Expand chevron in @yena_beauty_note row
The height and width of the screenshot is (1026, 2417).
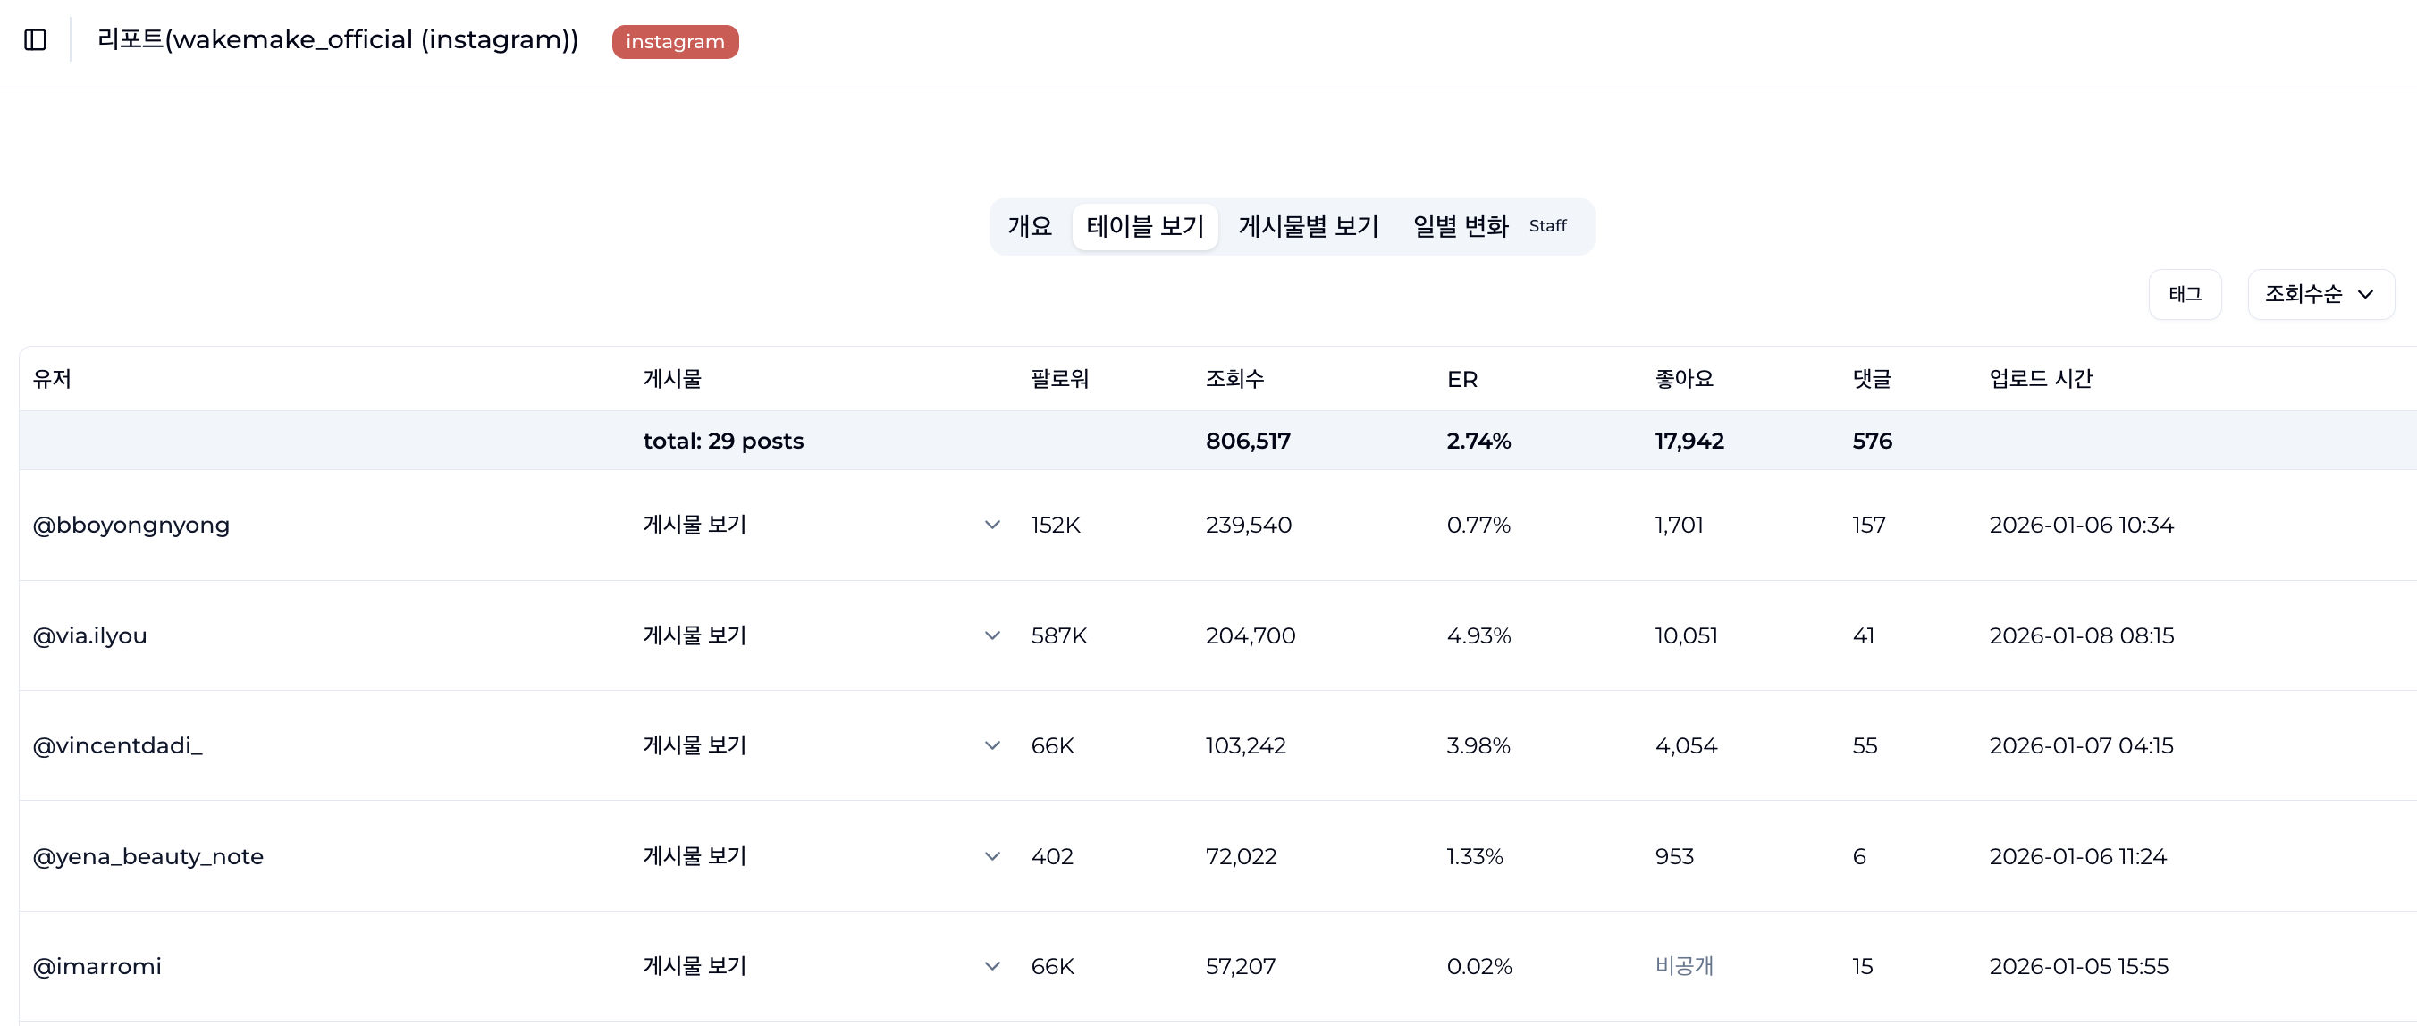pos(992,856)
